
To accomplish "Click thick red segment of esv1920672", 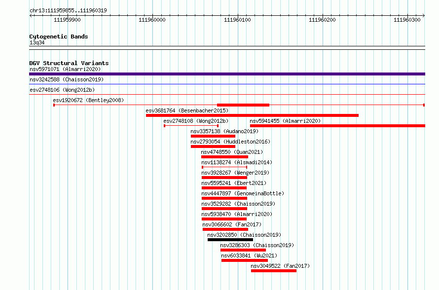I will tap(243, 105).
